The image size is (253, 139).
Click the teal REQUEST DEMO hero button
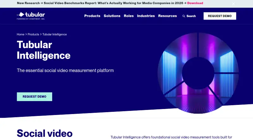click(x=34, y=97)
